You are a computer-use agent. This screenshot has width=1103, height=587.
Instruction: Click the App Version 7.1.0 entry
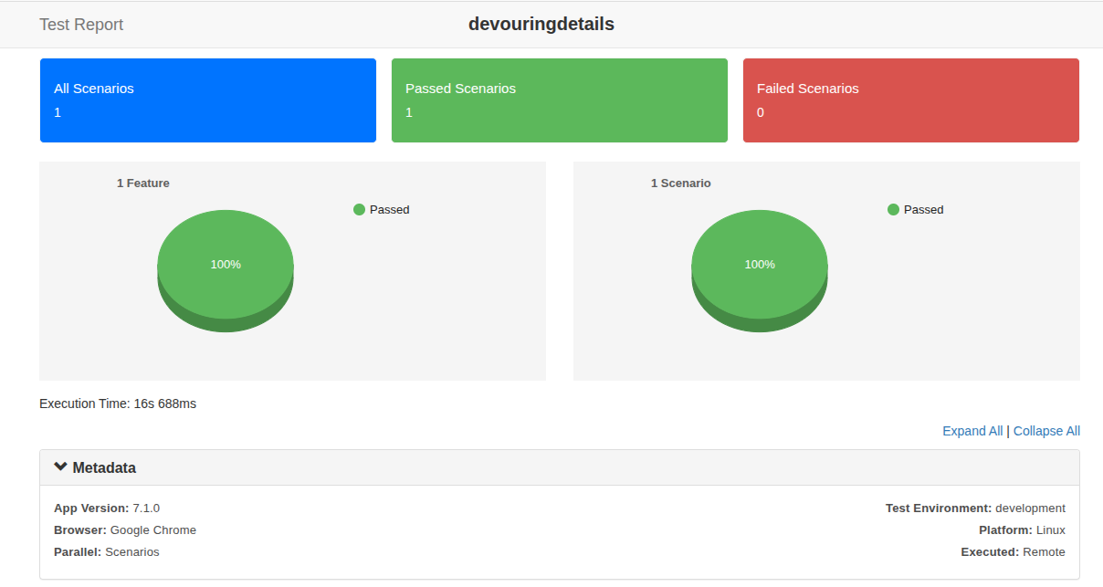(x=107, y=508)
